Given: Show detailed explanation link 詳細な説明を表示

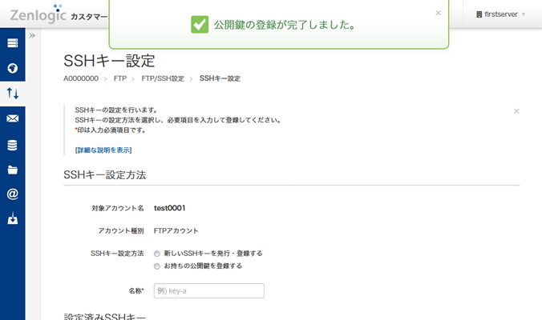Looking at the screenshot, I should point(103,150).
